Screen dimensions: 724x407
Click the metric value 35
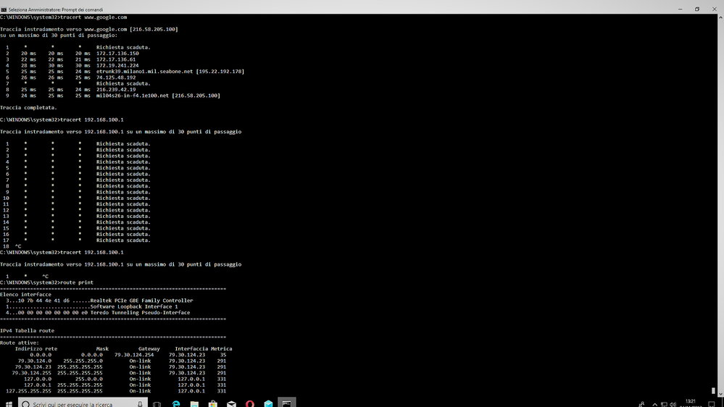[x=223, y=355]
